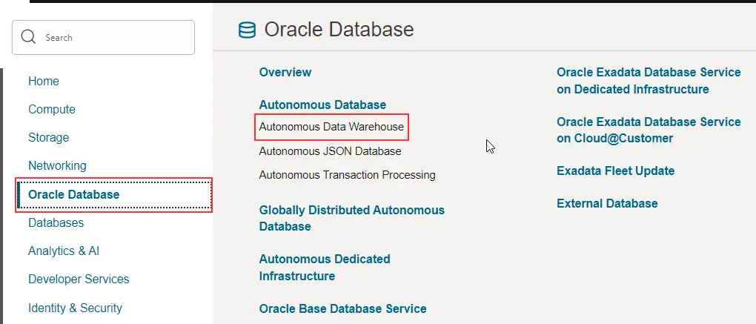Viewport: 756px width, 324px height.
Task: Open Developer Services in the menu
Action: 79,279
